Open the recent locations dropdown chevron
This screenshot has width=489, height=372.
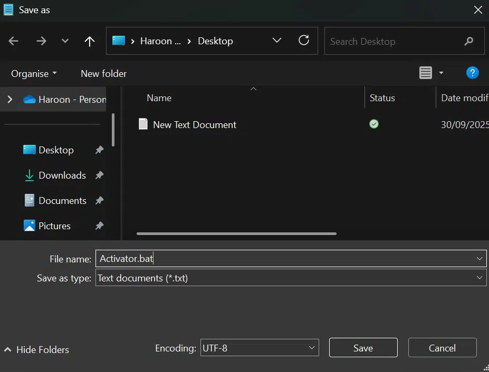pos(65,41)
